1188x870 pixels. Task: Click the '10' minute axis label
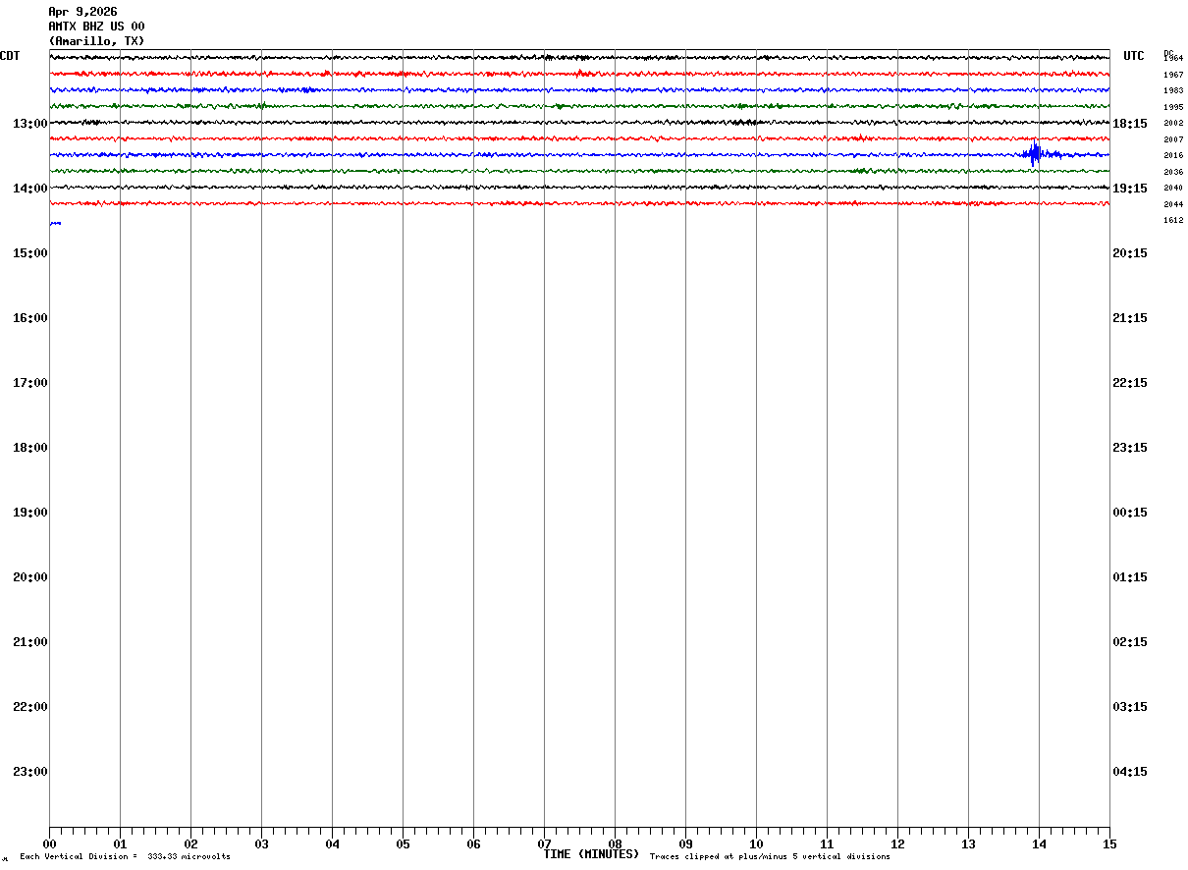[x=756, y=844]
